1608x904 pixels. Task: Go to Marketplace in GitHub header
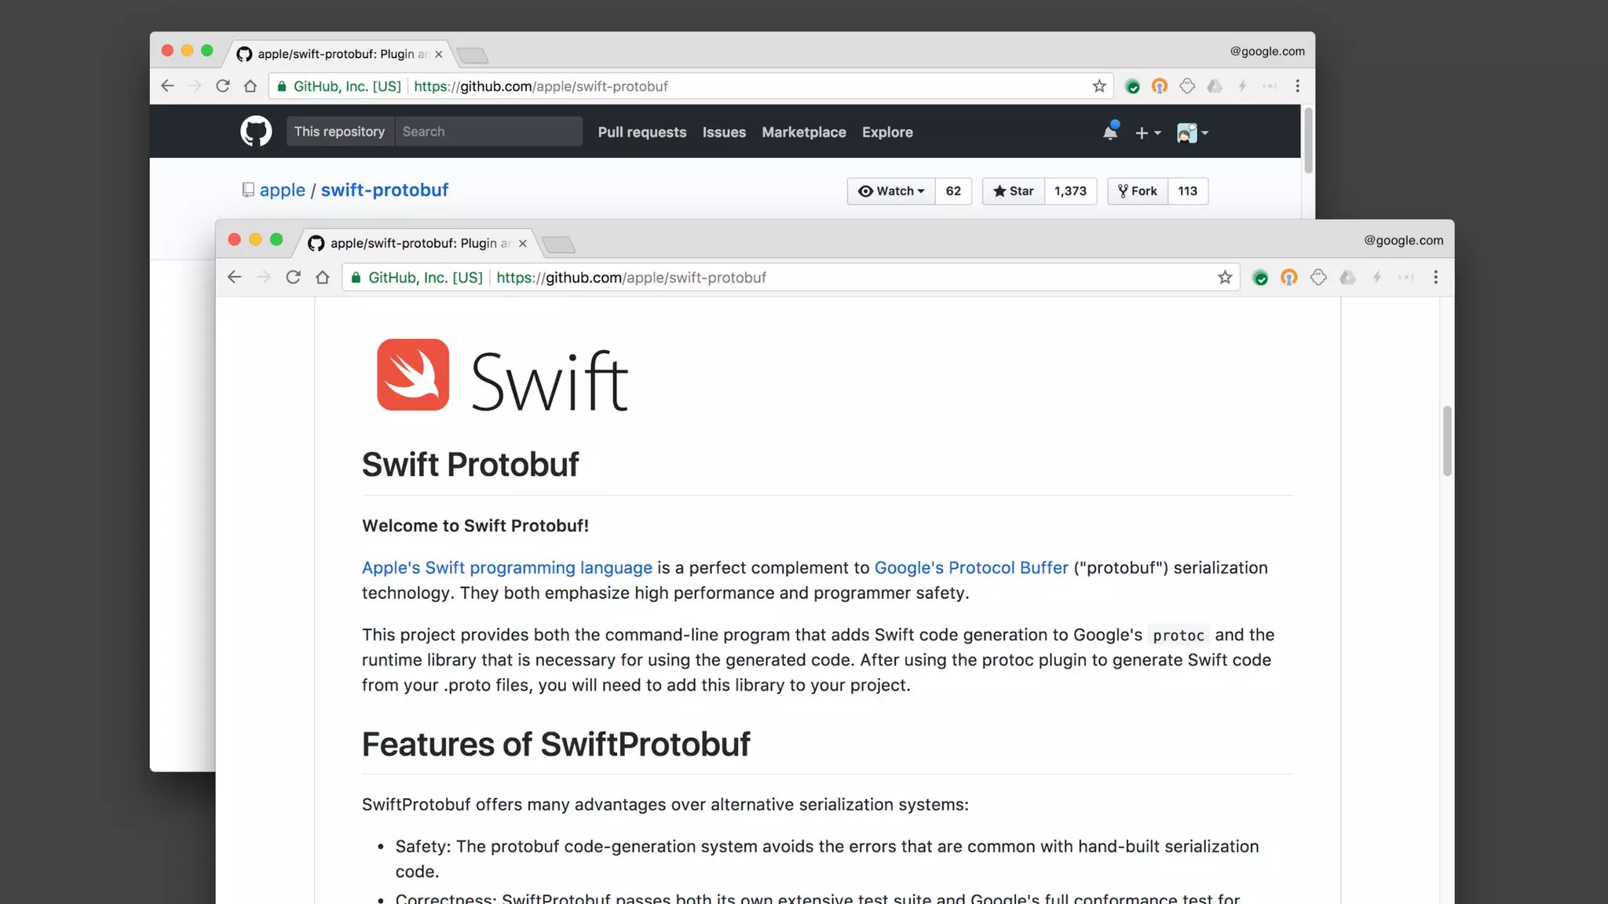click(803, 132)
